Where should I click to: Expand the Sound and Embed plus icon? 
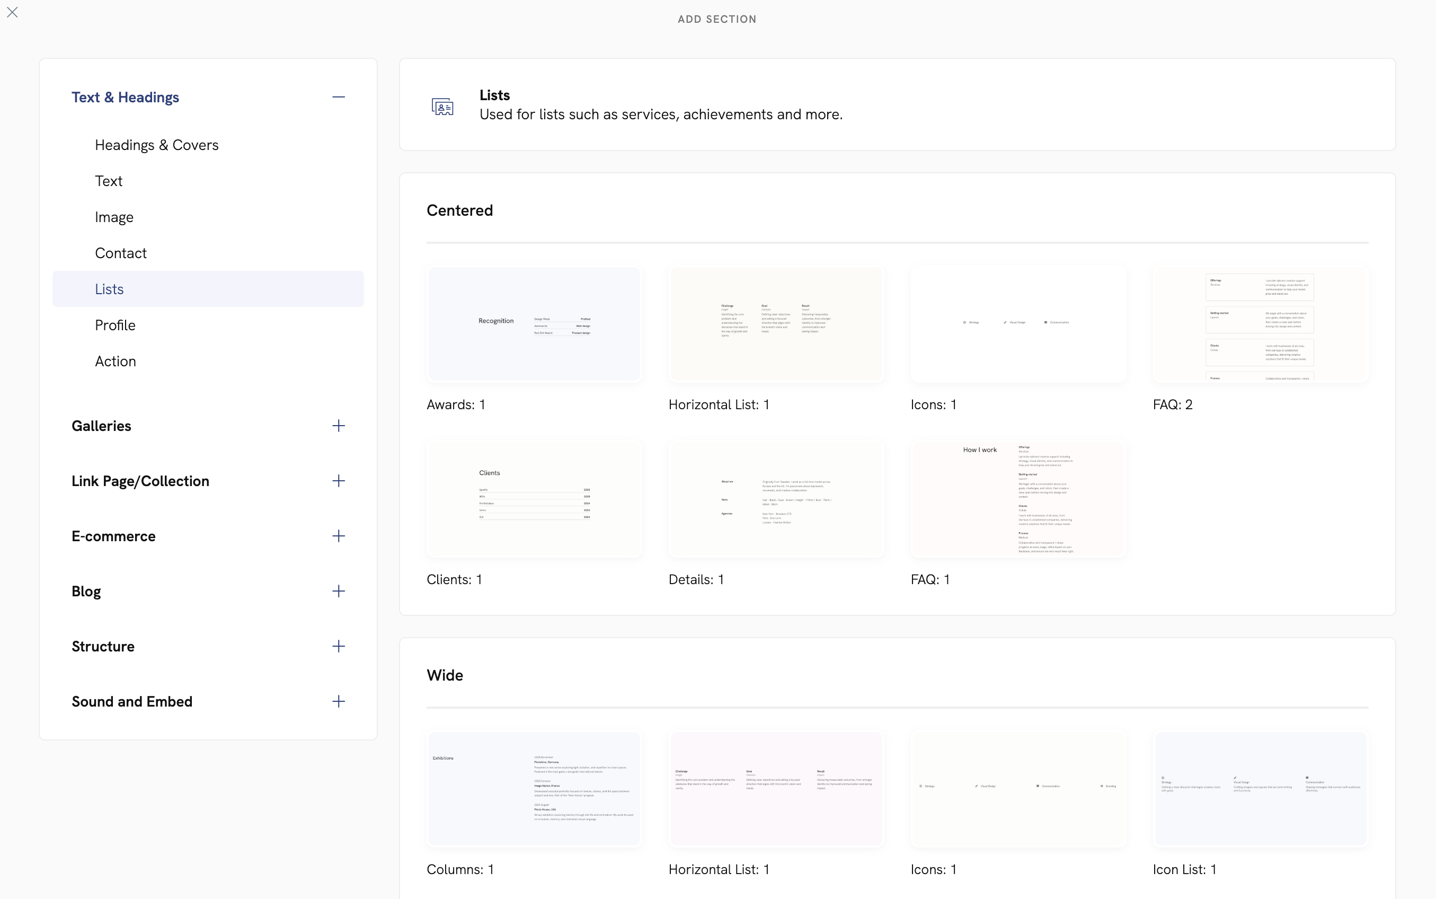[338, 702]
